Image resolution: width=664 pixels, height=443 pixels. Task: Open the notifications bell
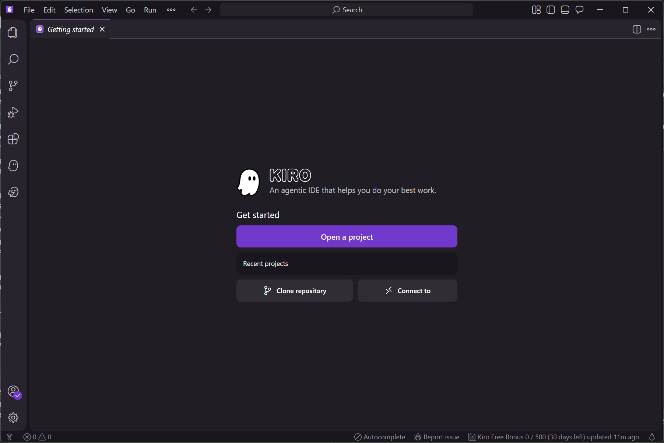click(652, 437)
